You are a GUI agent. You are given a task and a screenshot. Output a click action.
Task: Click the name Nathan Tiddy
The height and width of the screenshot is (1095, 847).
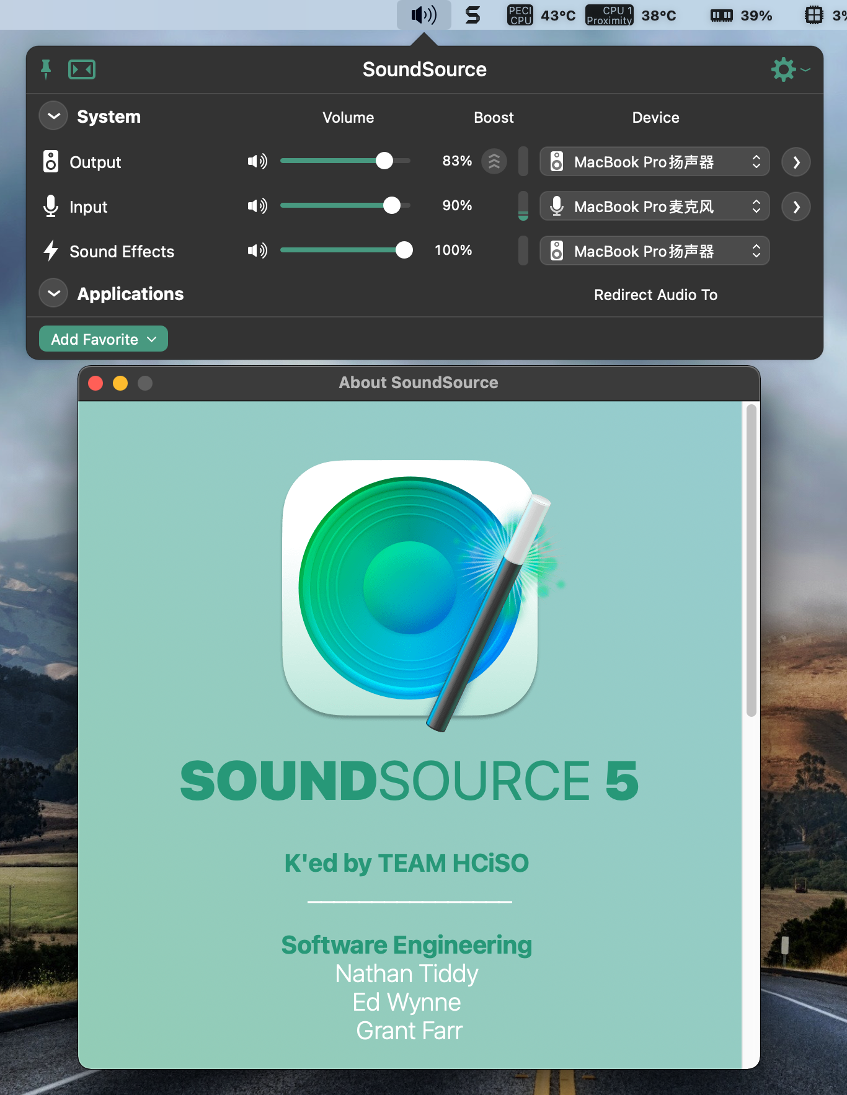(406, 974)
